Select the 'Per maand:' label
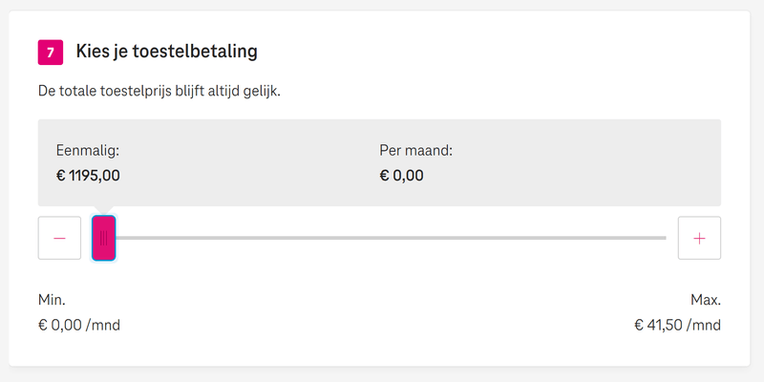 coord(416,150)
